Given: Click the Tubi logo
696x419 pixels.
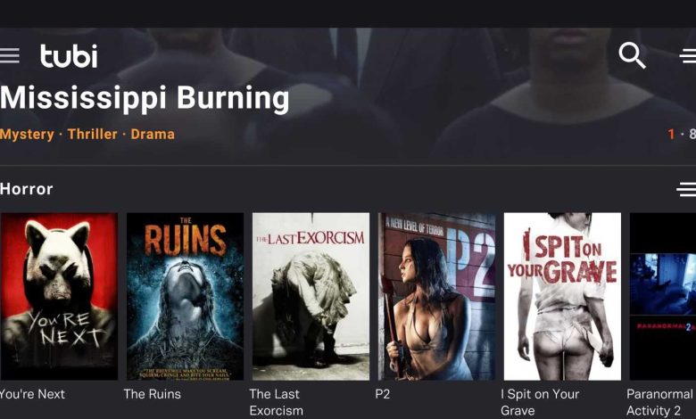Looking at the screenshot, I should 69,56.
